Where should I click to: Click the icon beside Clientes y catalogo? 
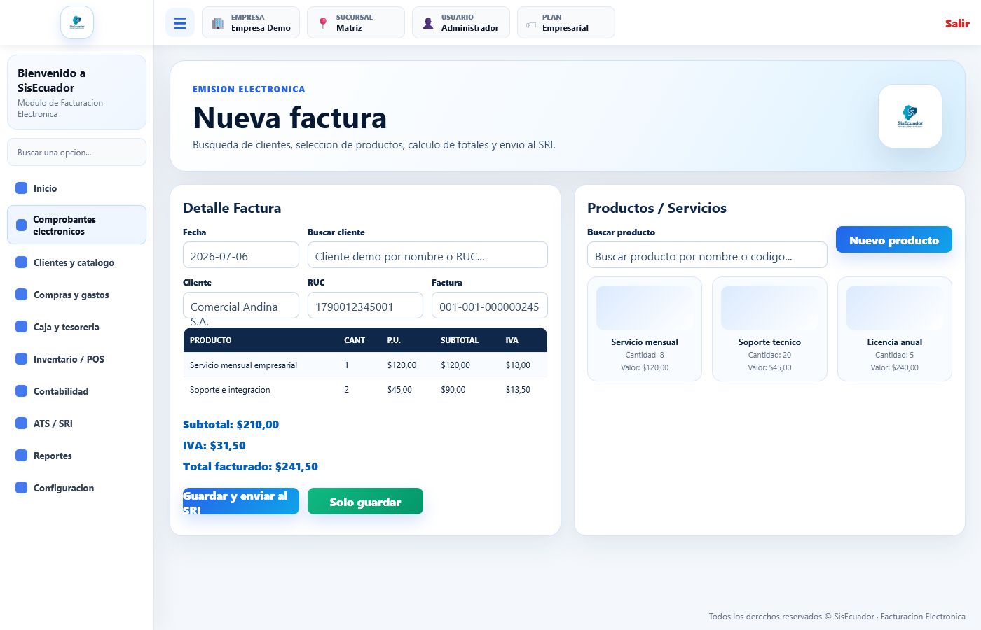click(x=22, y=262)
